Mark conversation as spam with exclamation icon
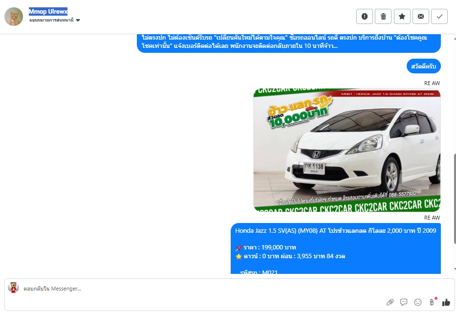The image size is (456, 313). coord(365,17)
